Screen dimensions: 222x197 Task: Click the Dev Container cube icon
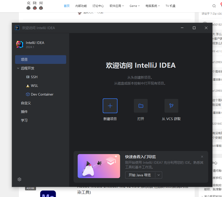[28, 94]
